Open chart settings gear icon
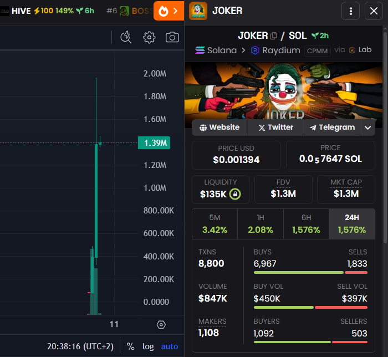Image resolution: width=388 pixels, height=357 pixels. [149, 37]
